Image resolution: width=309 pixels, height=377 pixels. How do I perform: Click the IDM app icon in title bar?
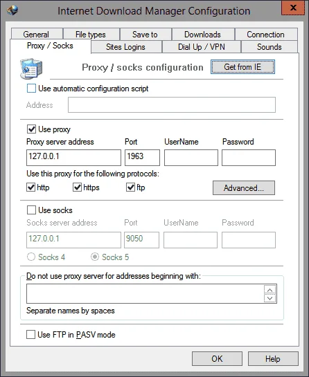12,10
